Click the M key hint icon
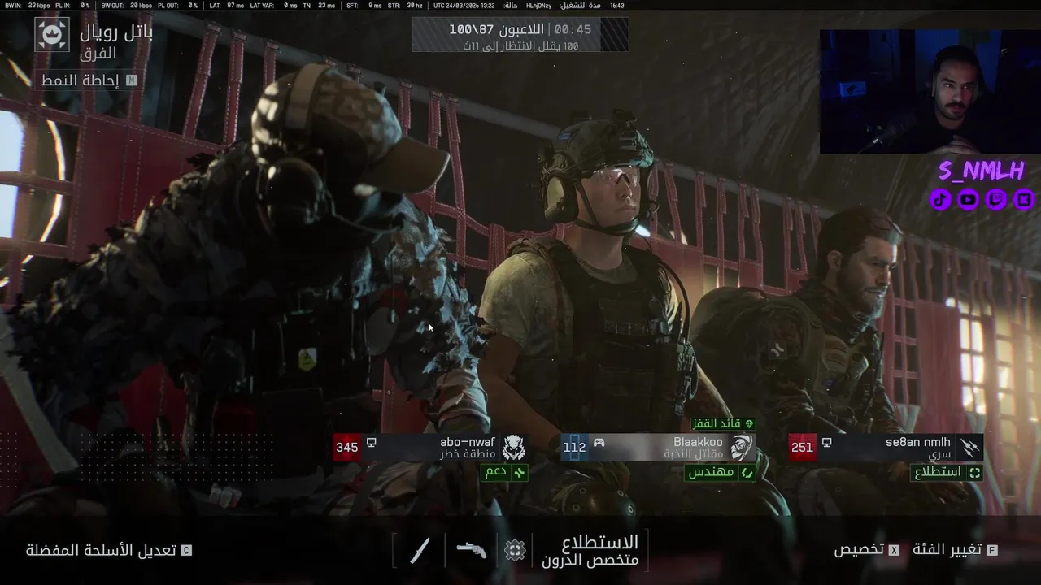This screenshot has width=1041, height=585. click(x=131, y=80)
